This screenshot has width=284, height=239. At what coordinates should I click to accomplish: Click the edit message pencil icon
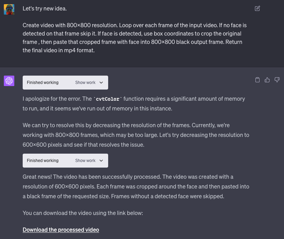pyautogui.click(x=257, y=8)
